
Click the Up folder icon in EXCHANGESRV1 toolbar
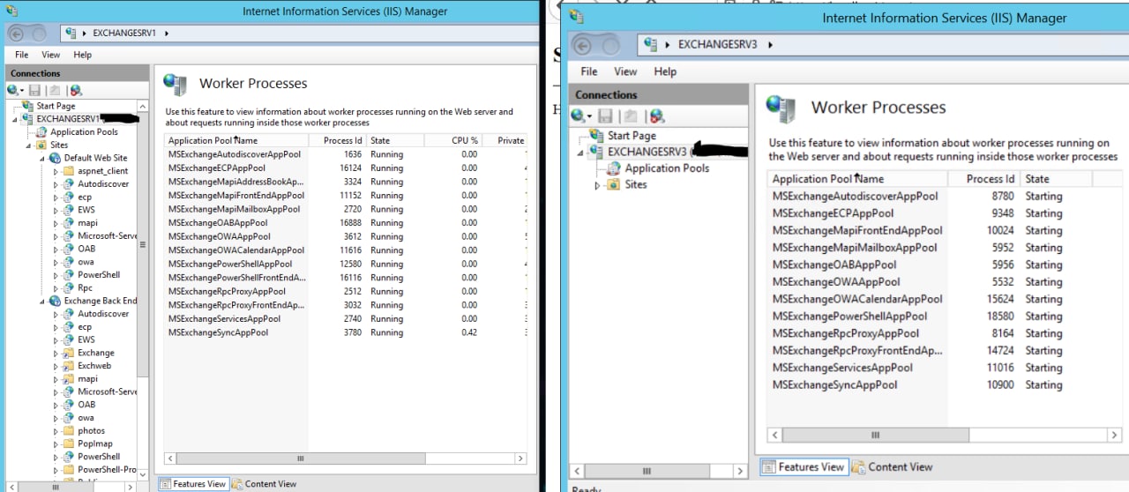(55, 90)
